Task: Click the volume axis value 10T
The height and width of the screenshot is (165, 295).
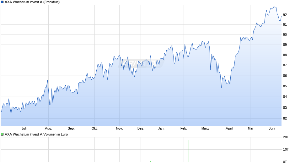Action: (x=286, y=149)
